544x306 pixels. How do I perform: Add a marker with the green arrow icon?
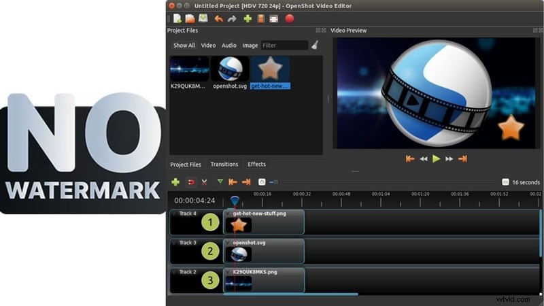pyautogui.click(x=220, y=182)
